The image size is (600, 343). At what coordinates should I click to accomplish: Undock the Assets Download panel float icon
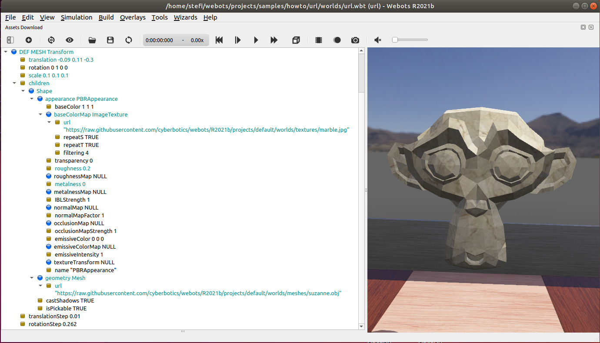[x=583, y=27]
